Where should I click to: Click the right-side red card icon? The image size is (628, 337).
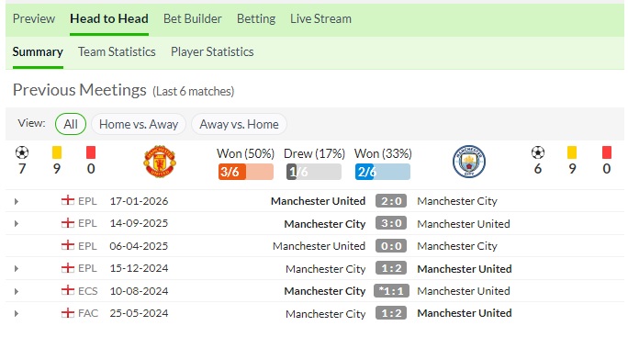pyautogui.click(x=607, y=152)
